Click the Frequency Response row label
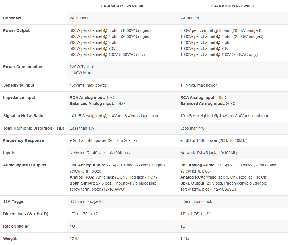The height and width of the screenshot is (245, 288). pos(23,140)
